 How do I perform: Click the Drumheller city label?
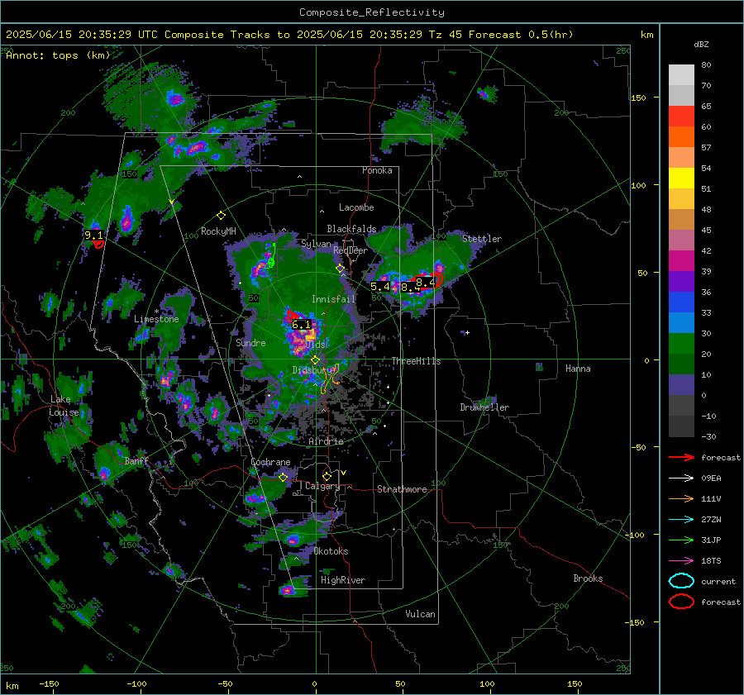(x=484, y=407)
